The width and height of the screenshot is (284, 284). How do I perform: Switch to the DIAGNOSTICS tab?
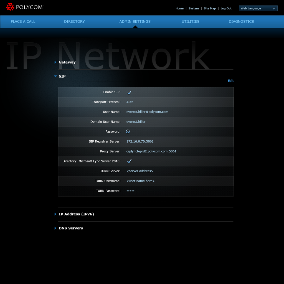[241, 21]
